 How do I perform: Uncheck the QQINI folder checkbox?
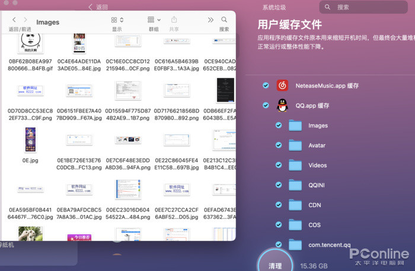pyautogui.click(x=279, y=185)
